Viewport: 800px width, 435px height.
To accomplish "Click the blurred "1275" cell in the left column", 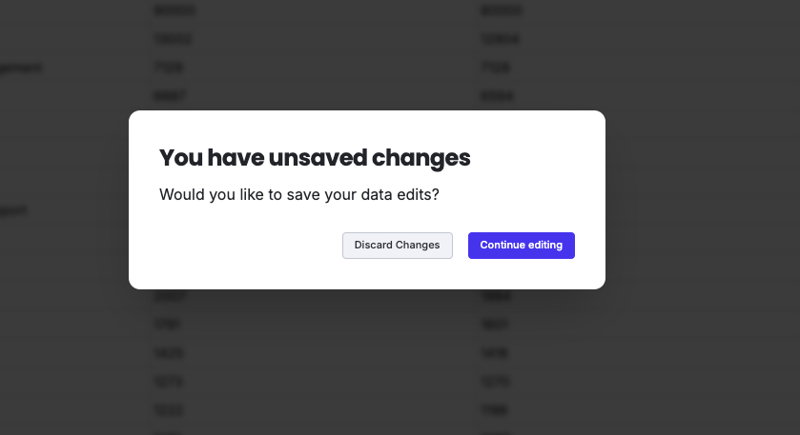I will click(169, 382).
